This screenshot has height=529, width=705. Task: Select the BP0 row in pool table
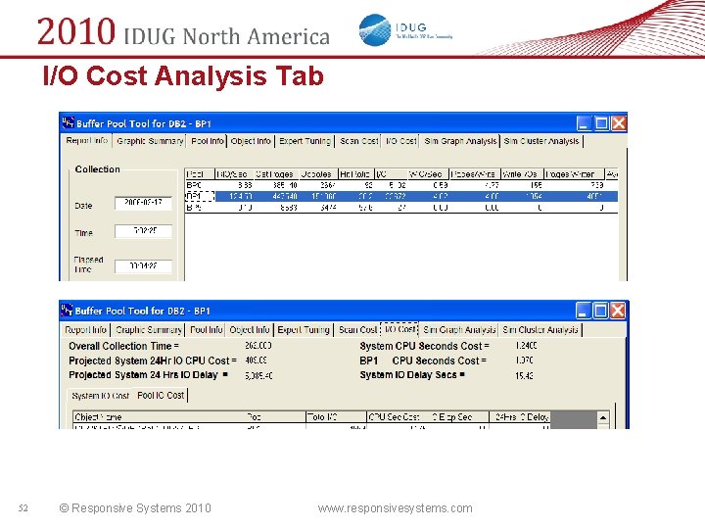[401, 185]
